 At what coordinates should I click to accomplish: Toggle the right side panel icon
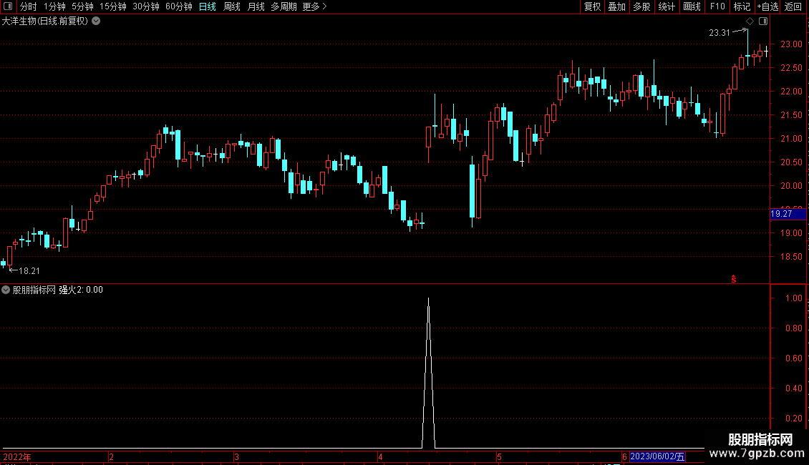pyautogui.click(x=763, y=21)
